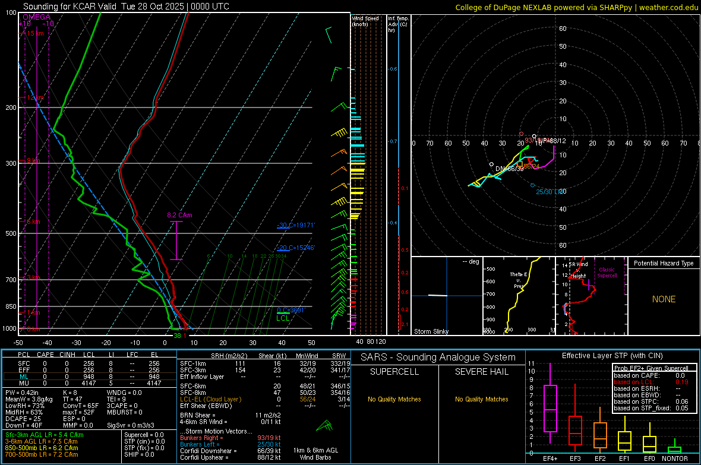The width and height of the screenshot is (701, 465).
Task: Click the '-20 C=15246'' level label
Action: point(296,248)
